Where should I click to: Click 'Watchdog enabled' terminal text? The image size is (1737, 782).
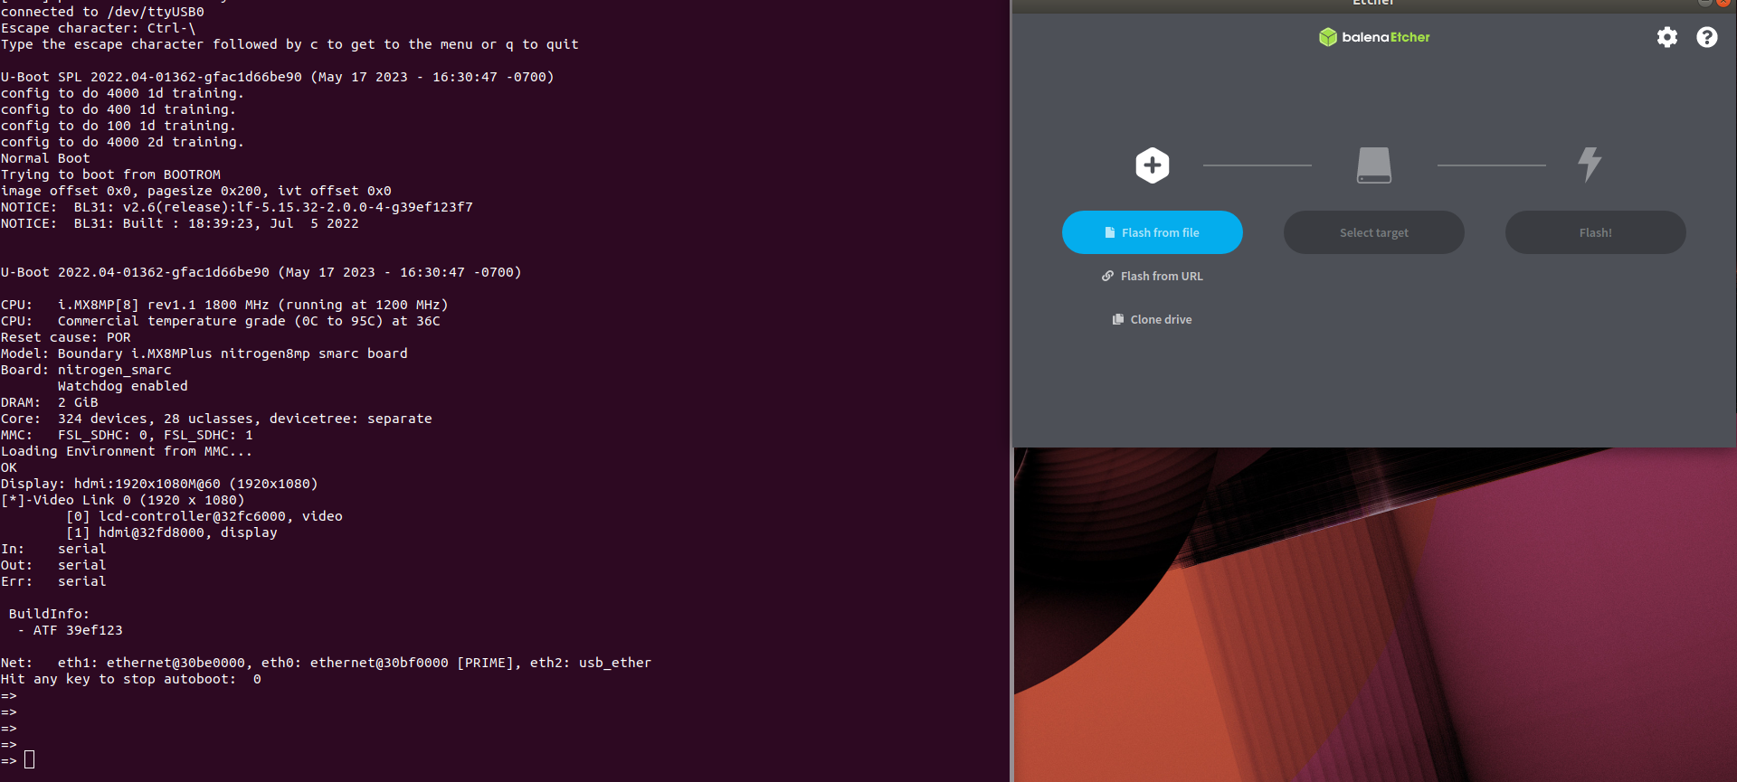pos(123,386)
